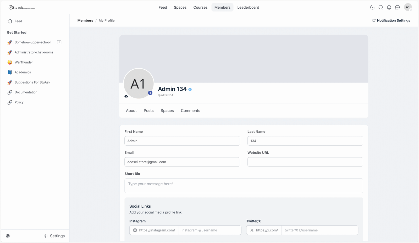The height and width of the screenshot is (243, 419).
Task: Focus the Website URL input field
Action: click(x=305, y=162)
